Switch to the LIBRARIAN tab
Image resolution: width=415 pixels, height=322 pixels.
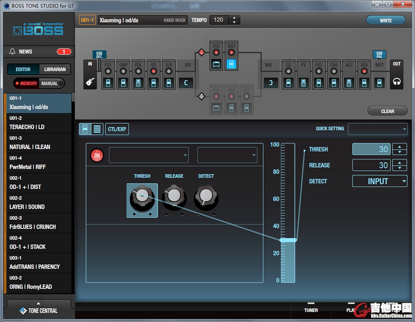click(x=55, y=70)
